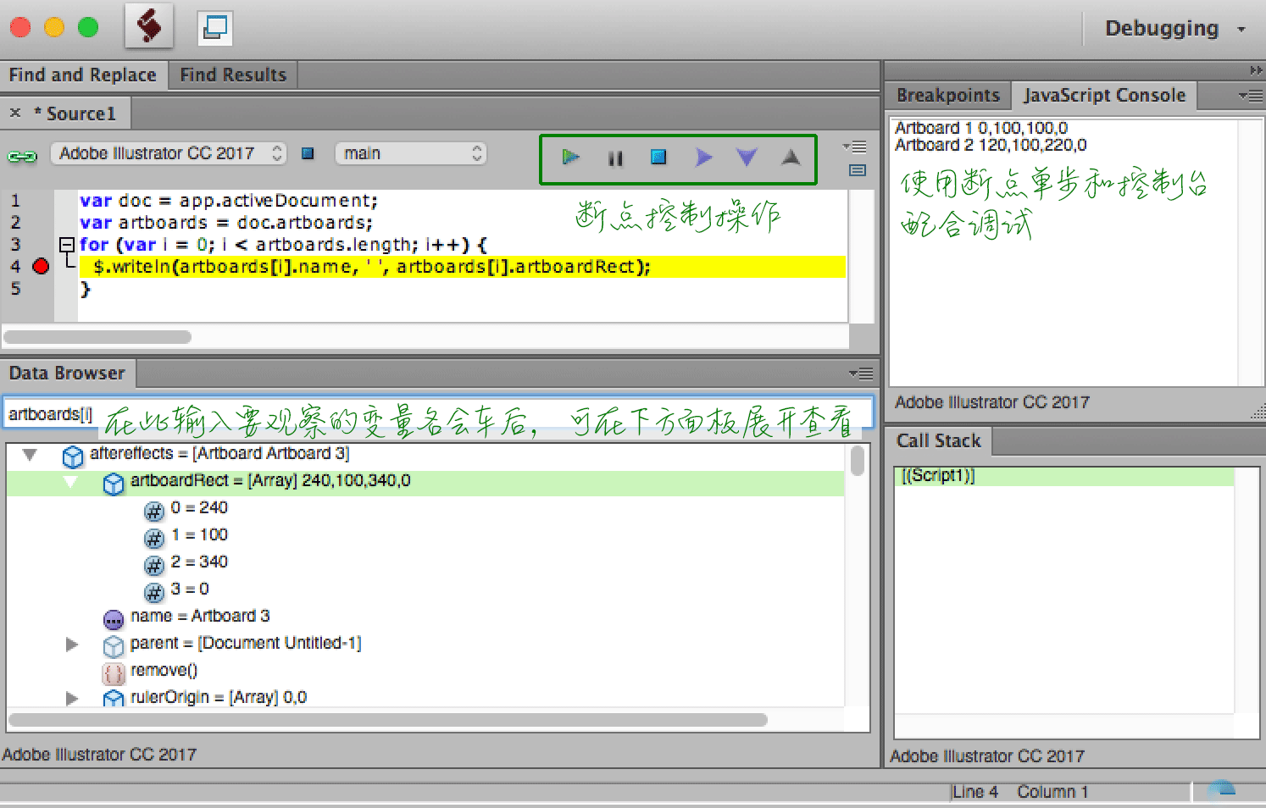Click the console resize grip icon
1266x808 pixels.
pyautogui.click(x=1258, y=412)
